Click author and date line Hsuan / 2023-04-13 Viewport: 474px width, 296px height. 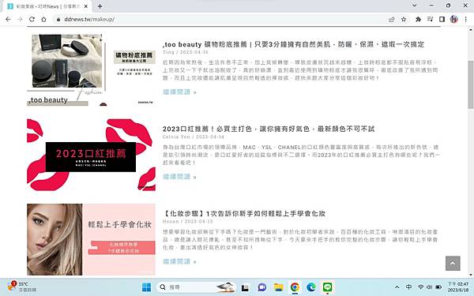click(188, 221)
